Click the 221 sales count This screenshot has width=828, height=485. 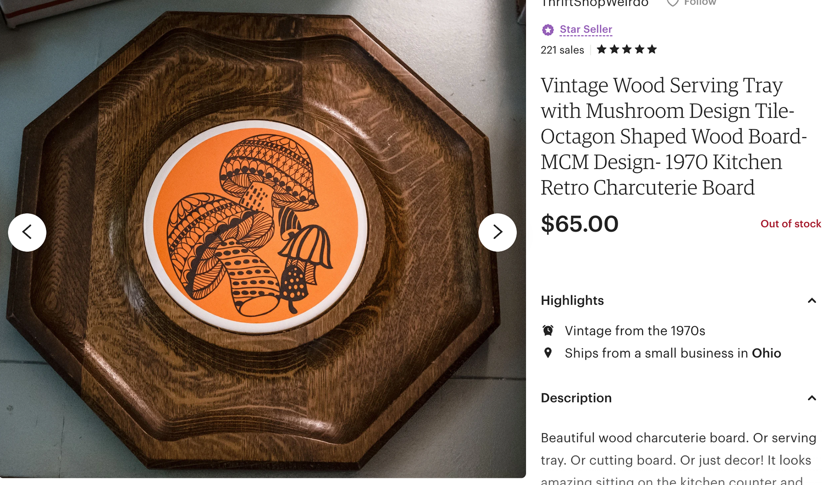point(562,50)
